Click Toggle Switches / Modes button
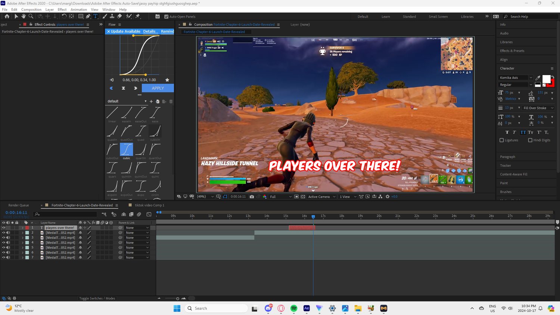560x315 pixels. point(97,298)
